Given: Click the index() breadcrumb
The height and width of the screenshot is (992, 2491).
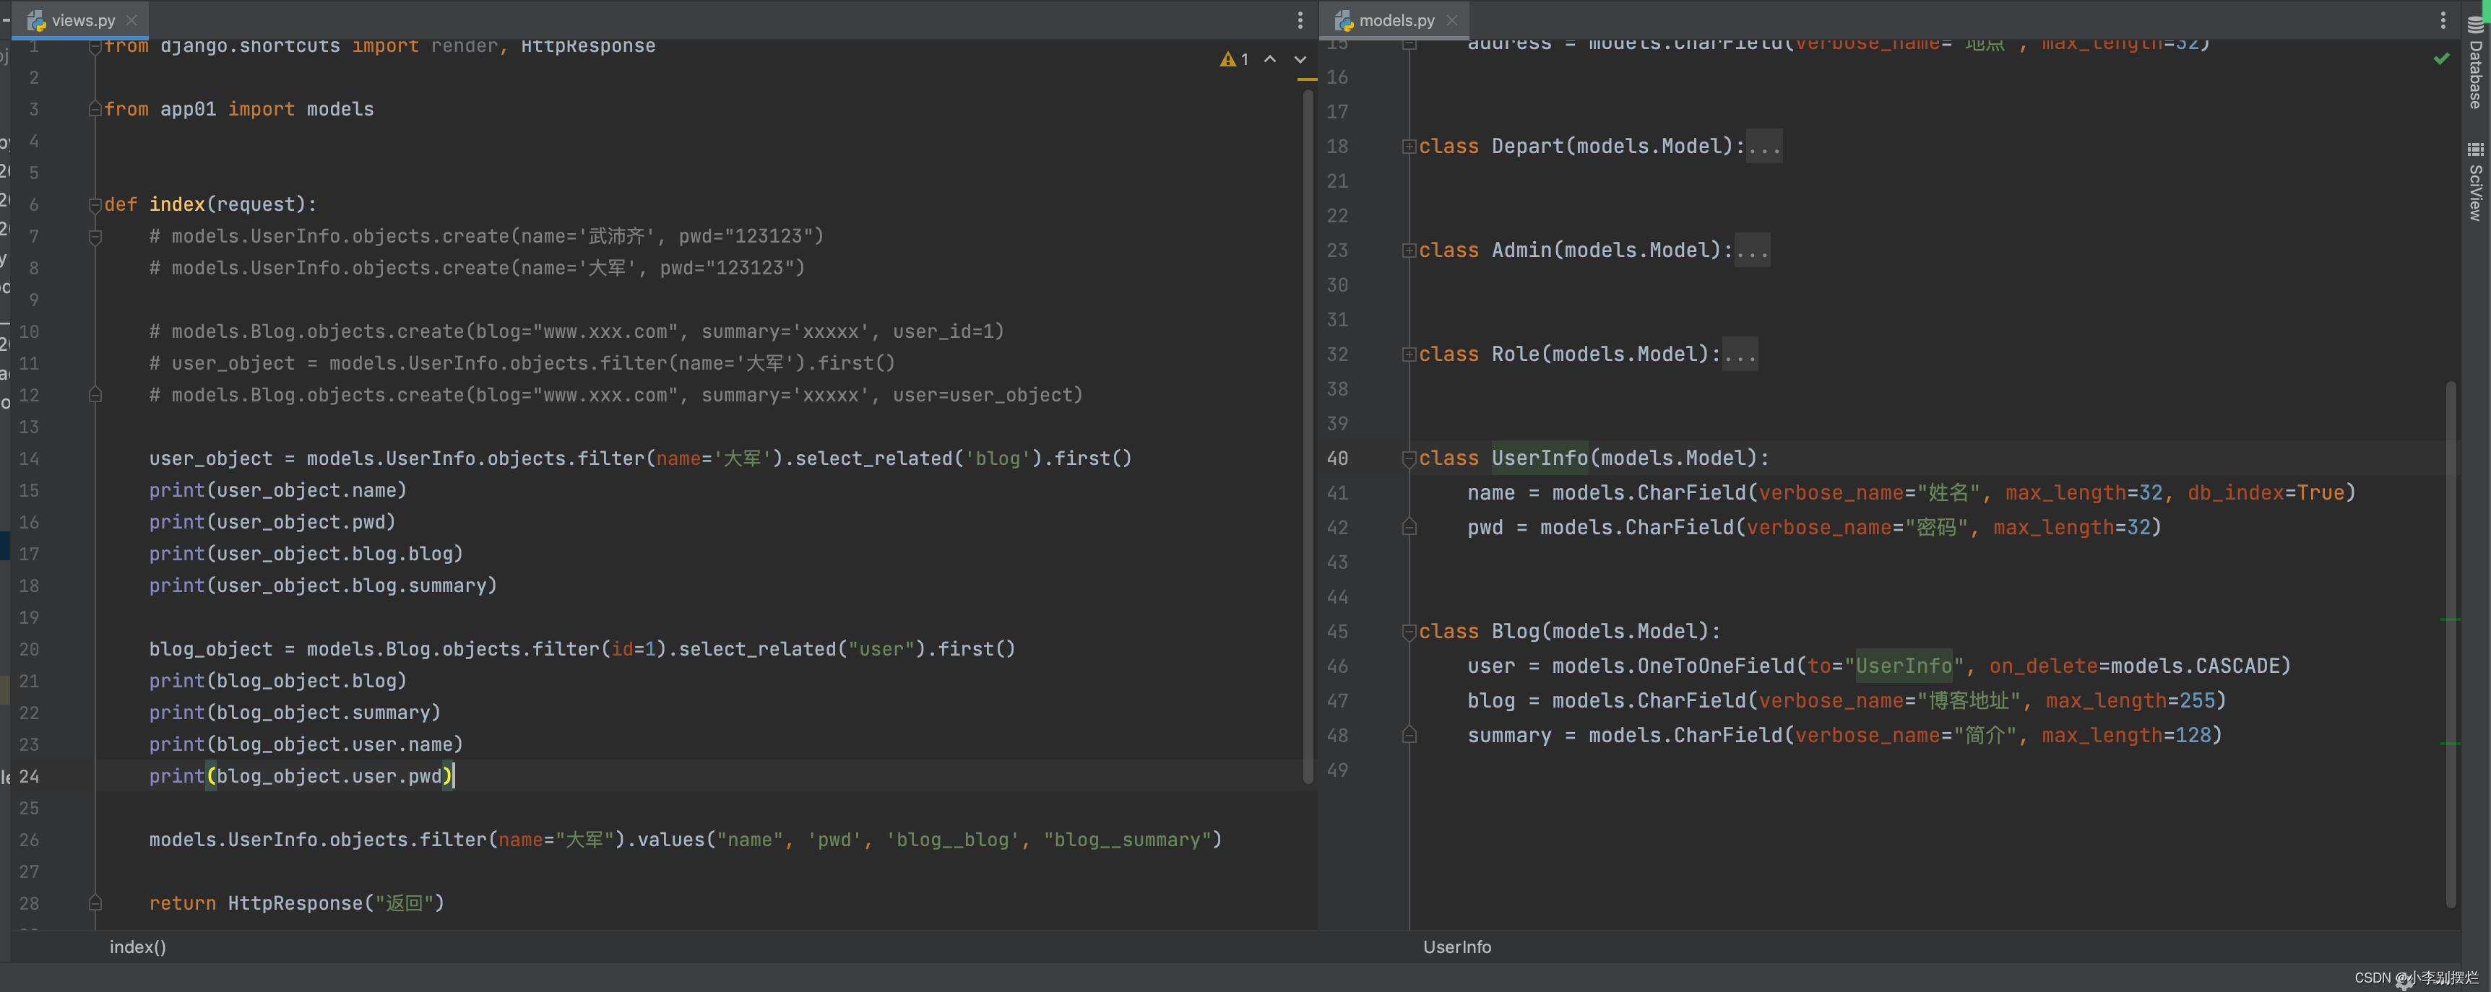Looking at the screenshot, I should coord(137,947).
